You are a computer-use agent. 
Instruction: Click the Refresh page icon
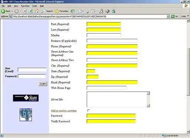pyautogui.click(x=31, y=11)
